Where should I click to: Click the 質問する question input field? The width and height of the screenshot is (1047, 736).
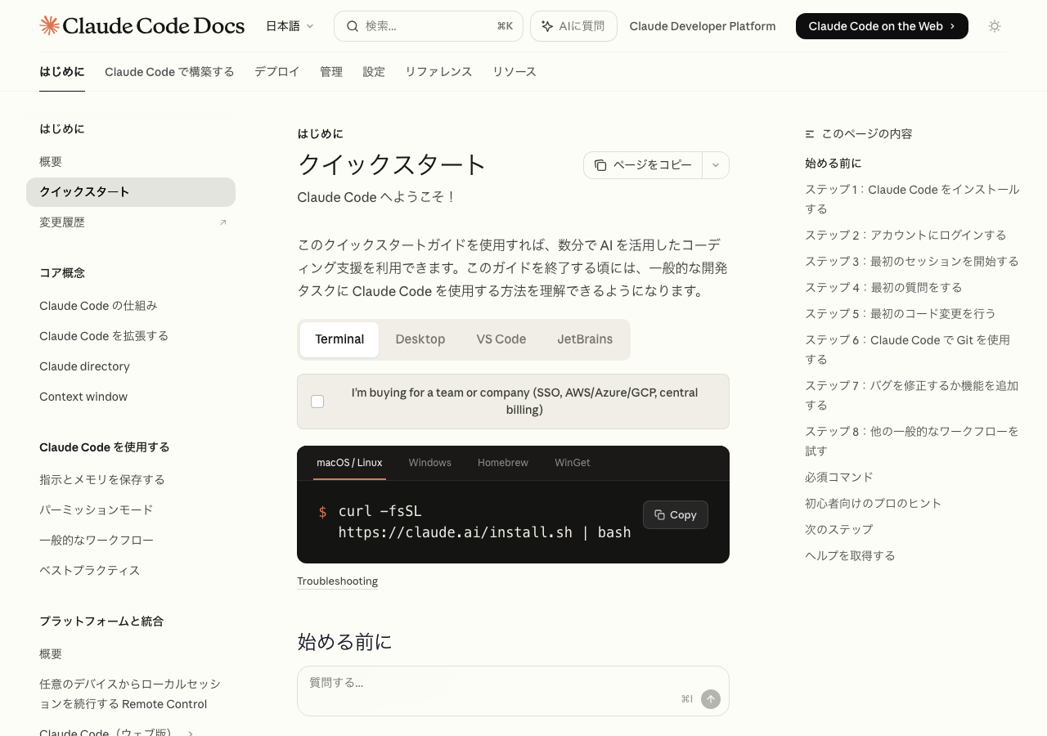tap(491, 683)
